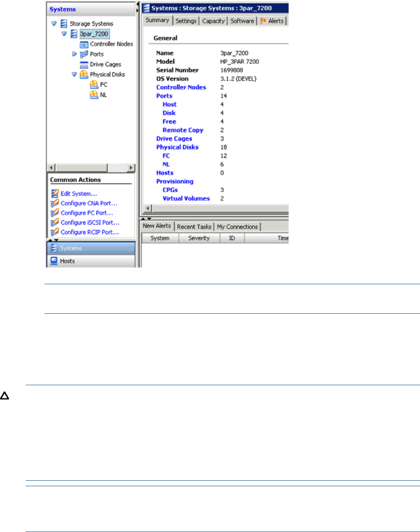420x532 pixels.
Task: Select the New Alerts tab
Action: point(157,226)
